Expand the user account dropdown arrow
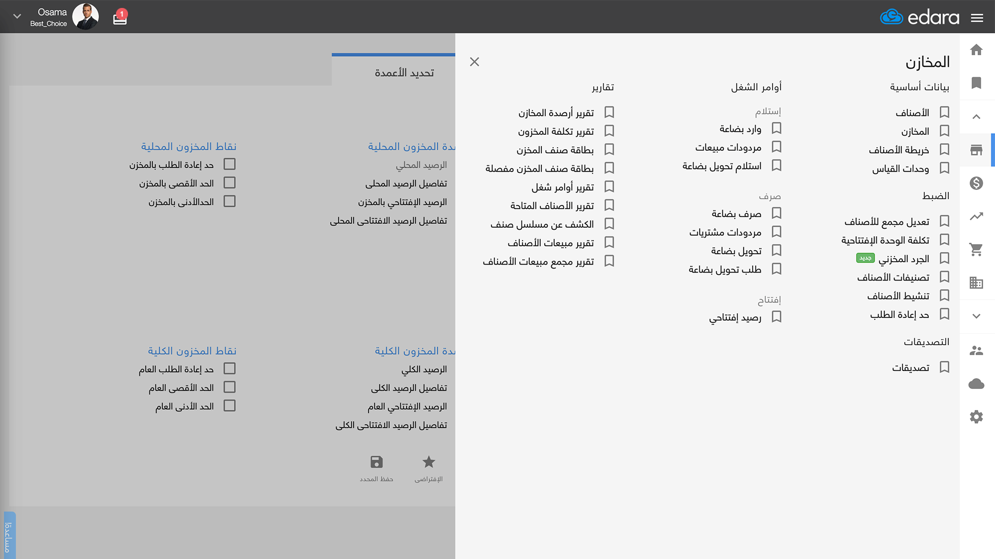 click(17, 16)
